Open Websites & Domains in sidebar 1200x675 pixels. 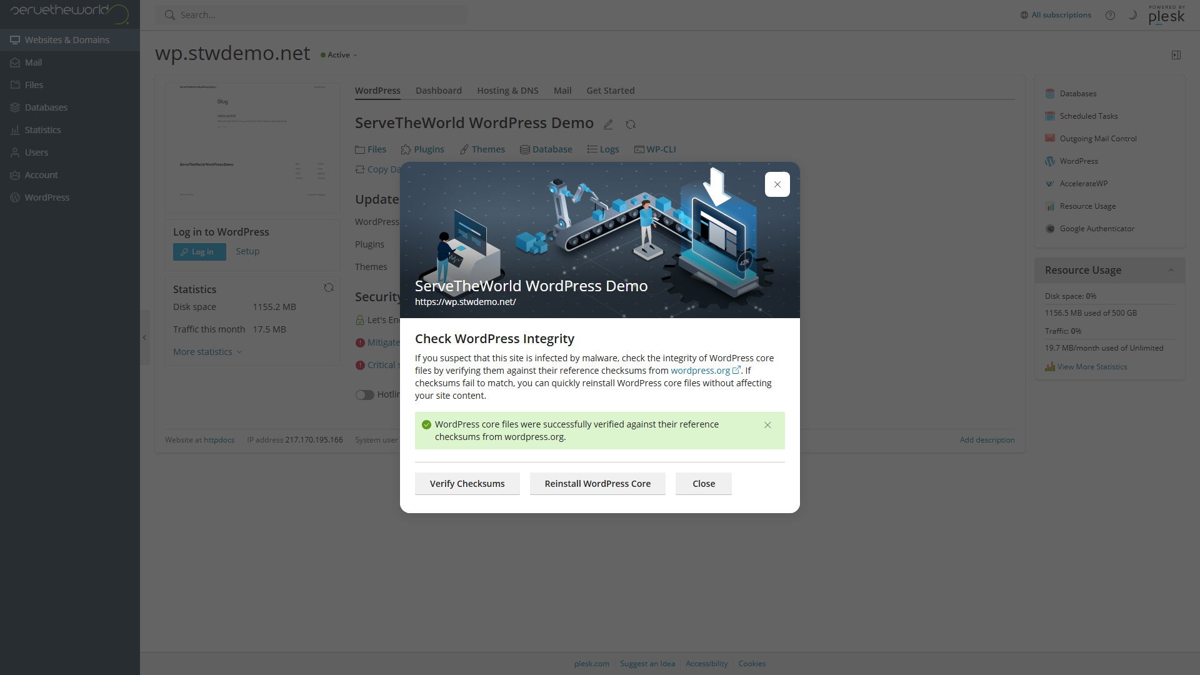(70, 40)
